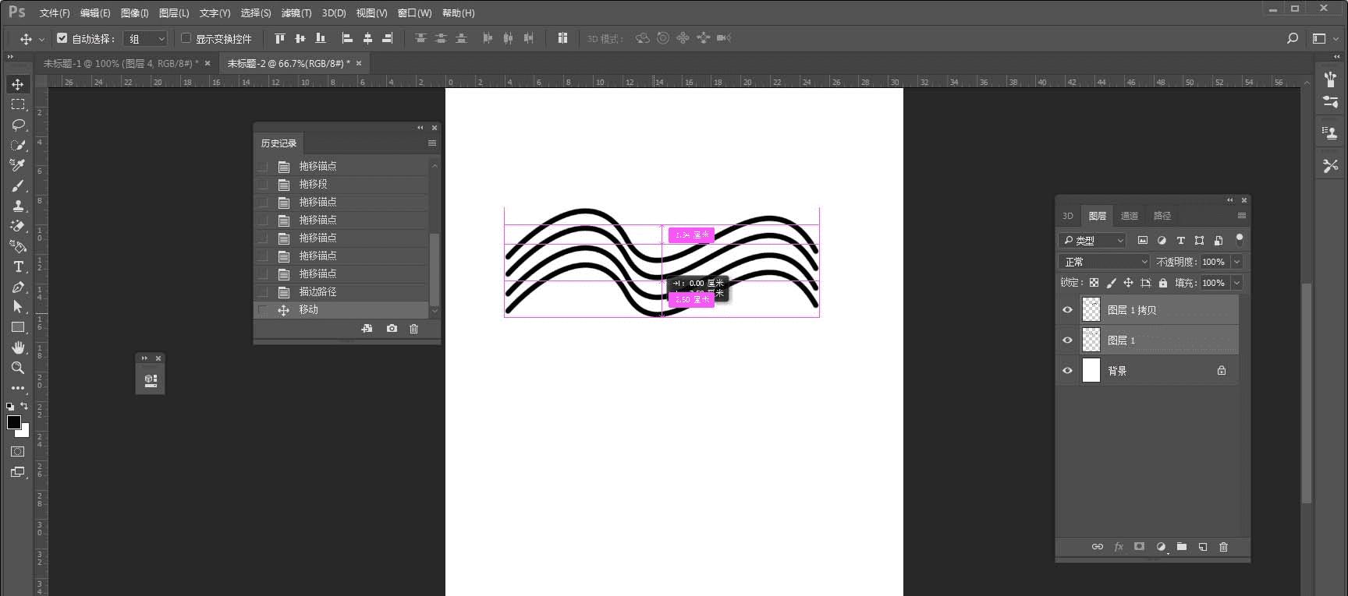Select the Hand tool
Image resolution: width=1348 pixels, height=596 pixels.
pos(18,347)
